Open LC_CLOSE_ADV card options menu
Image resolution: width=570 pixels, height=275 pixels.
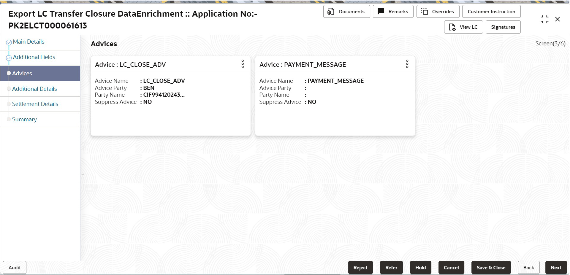(x=243, y=64)
